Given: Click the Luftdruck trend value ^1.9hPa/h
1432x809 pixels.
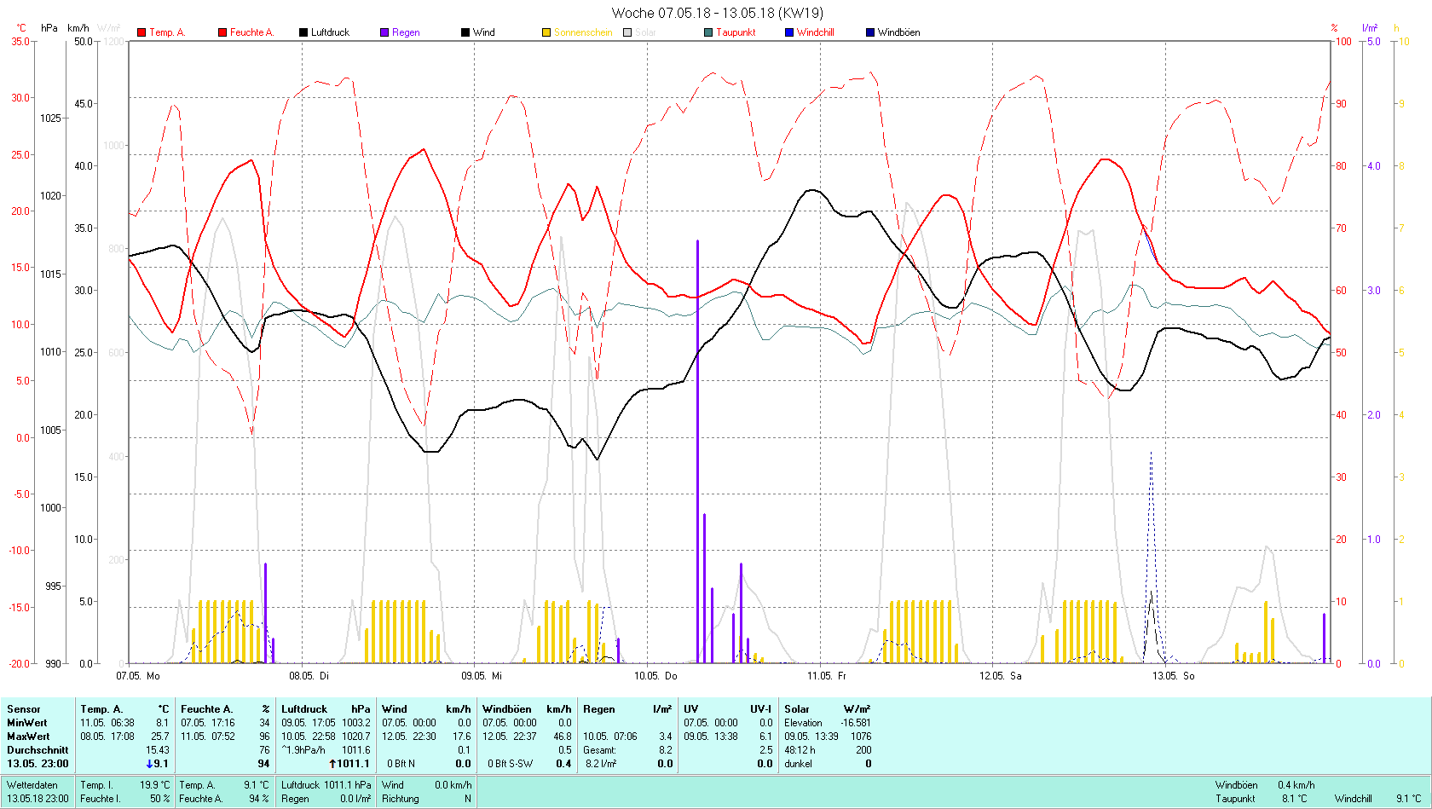Looking at the screenshot, I should pyautogui.click(x=303, y=750).
